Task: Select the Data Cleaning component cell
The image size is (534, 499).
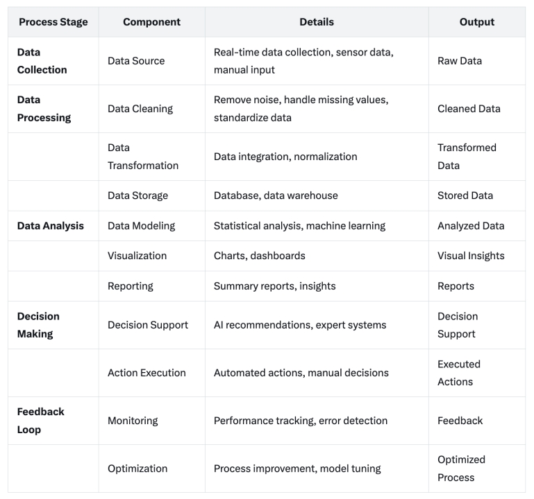Action: click(x=140, y=109)
